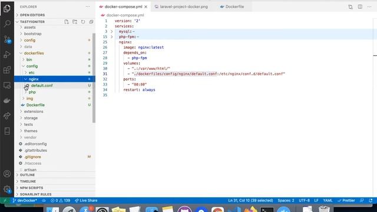
Task: Collapse the nginx folder
Action: (55, 79)
